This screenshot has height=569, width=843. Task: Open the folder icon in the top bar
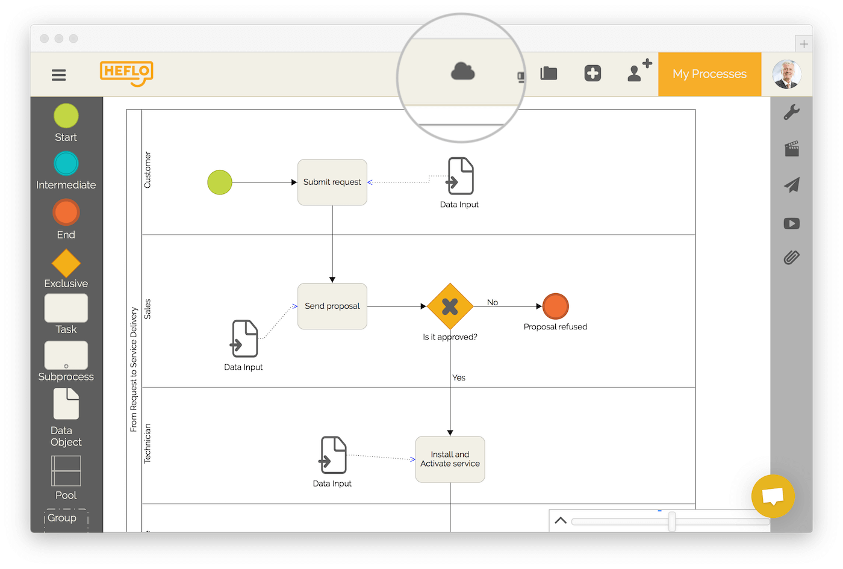tap(549, 73)
